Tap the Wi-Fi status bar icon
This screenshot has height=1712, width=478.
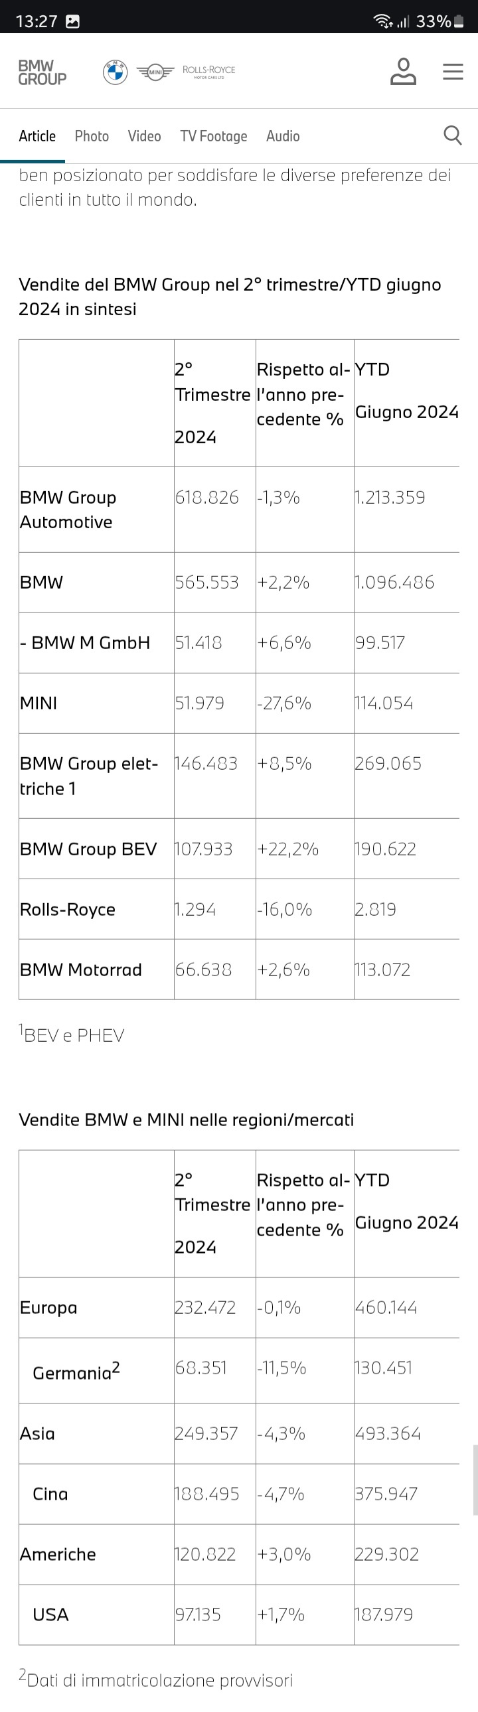click(x=384, y=21)
